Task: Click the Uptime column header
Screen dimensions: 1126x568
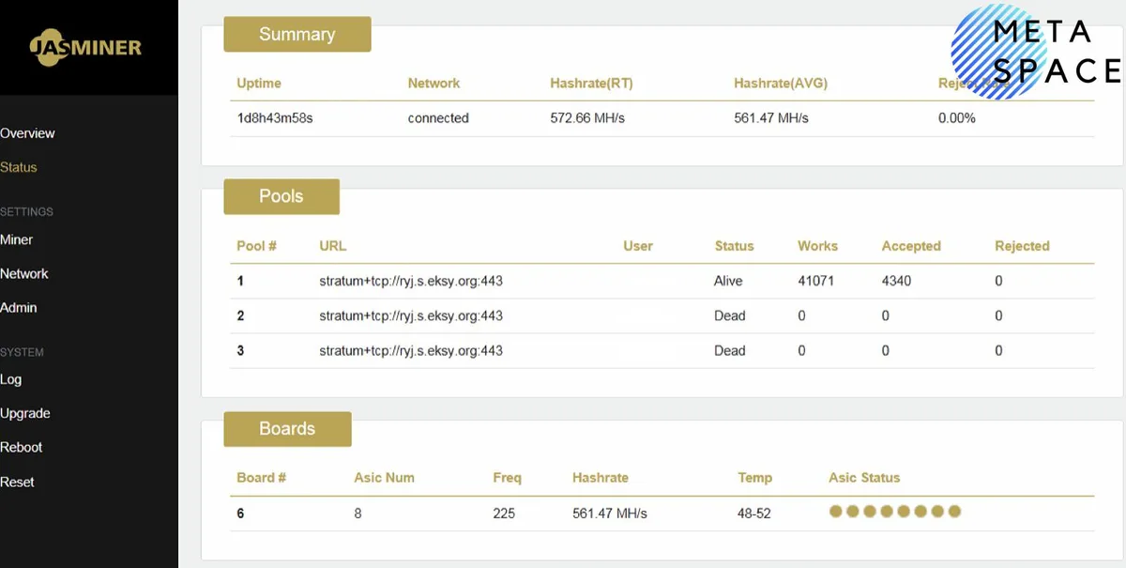Action: click(259, 84)
